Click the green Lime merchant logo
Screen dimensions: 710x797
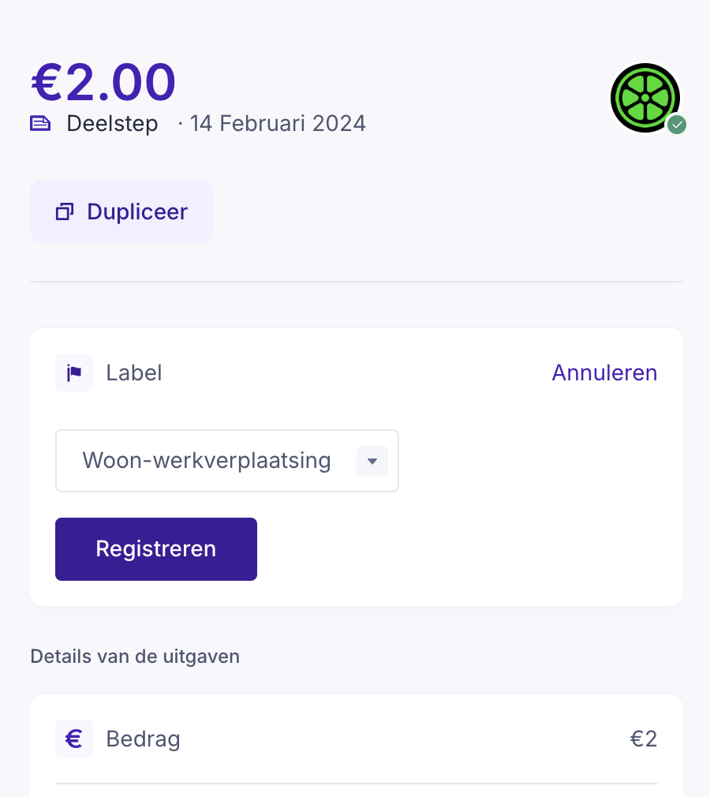click(645, 98)
